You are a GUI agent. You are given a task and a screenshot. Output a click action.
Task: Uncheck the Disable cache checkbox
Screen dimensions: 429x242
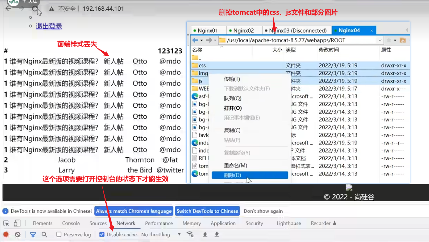pyautogui.click(x=102, y=235)
